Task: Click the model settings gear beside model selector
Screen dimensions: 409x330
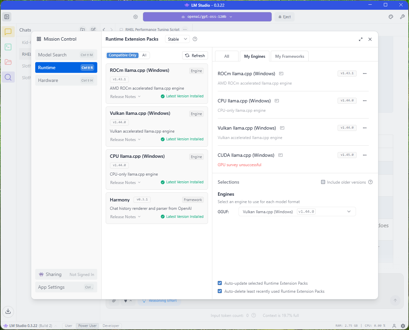Action: click(136, 17)
